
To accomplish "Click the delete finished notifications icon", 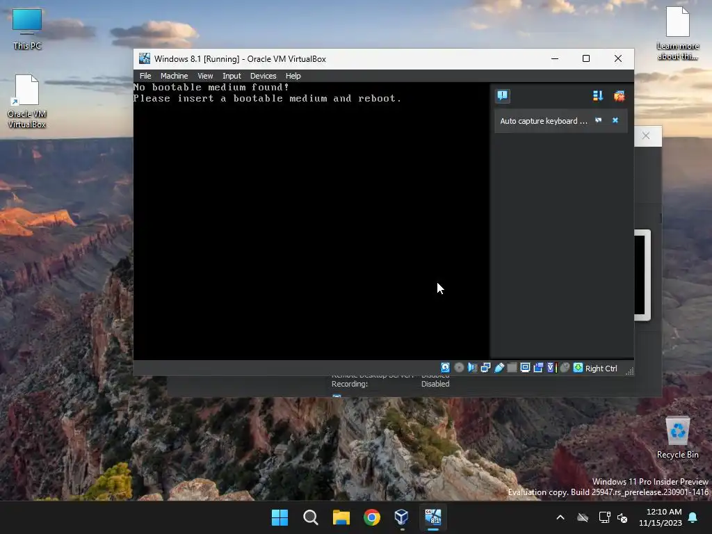I will [619, 95].
